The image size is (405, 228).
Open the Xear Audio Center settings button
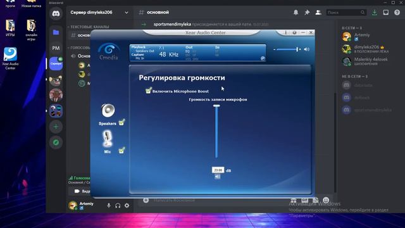click(294, 32)
